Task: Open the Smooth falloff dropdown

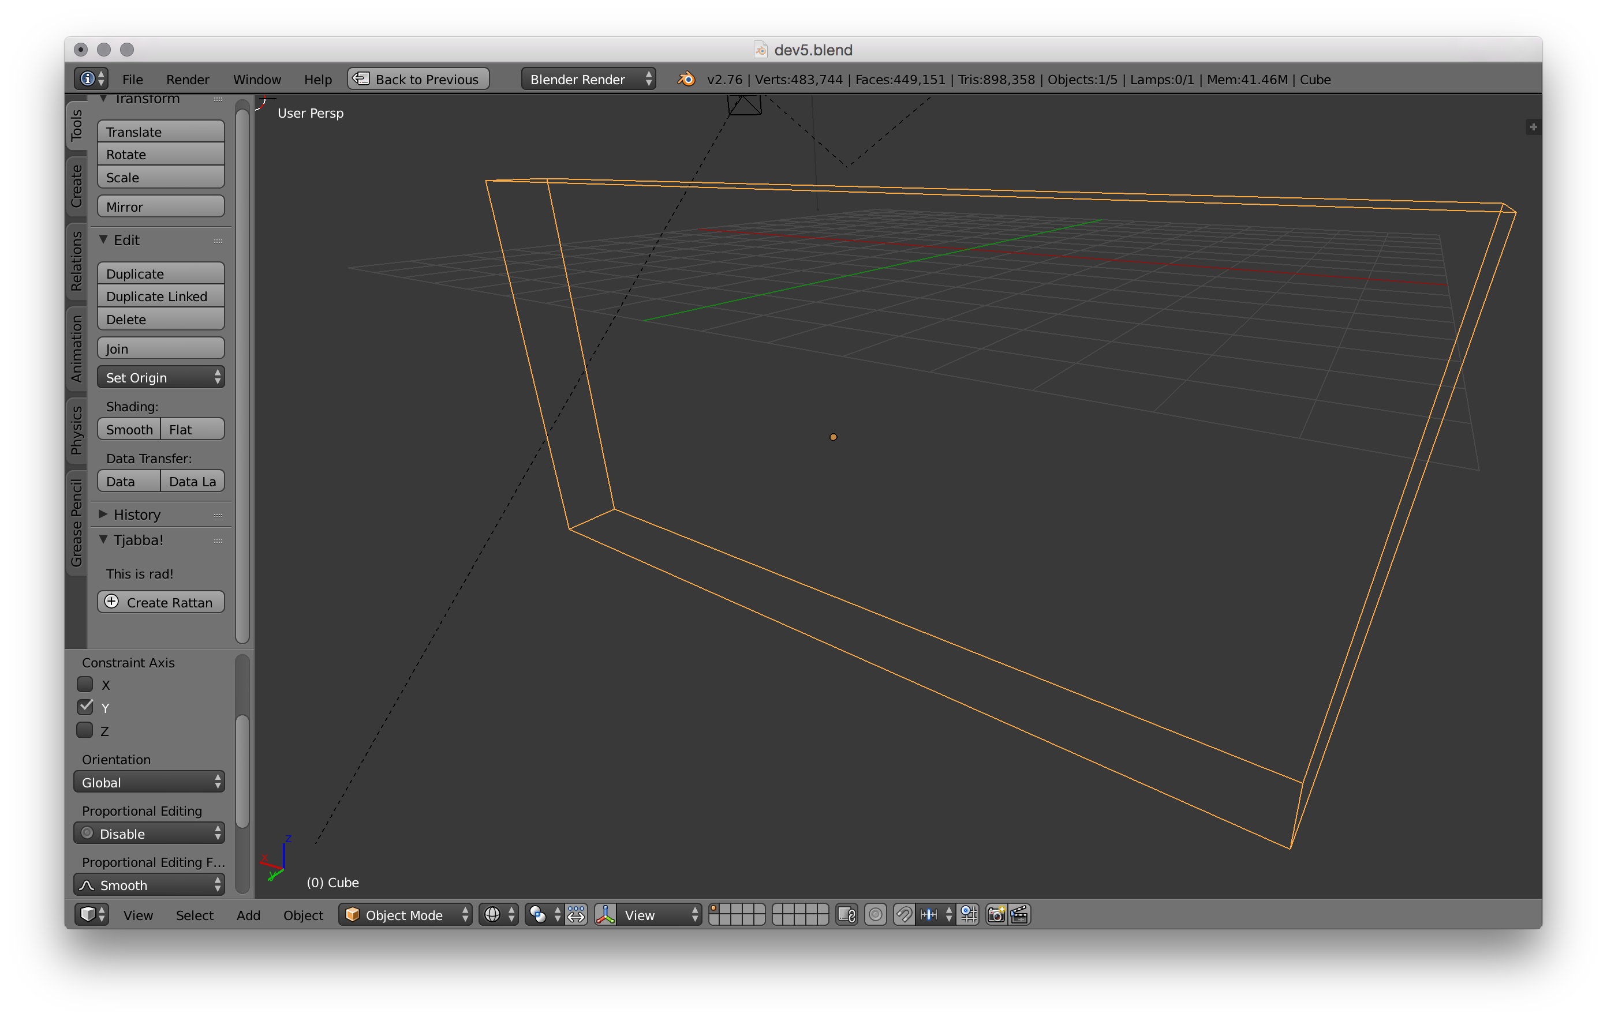Action: coord(148,884)
